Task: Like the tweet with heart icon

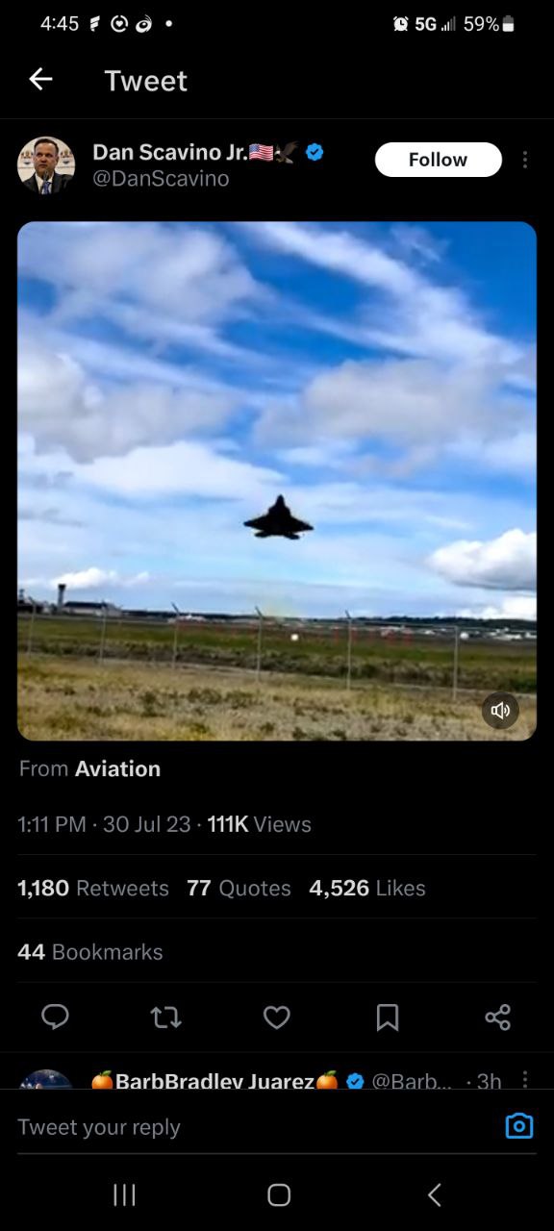Action: click(x=277, y=1017)
